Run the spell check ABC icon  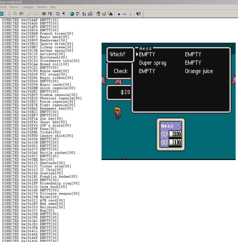pos(78,14)
